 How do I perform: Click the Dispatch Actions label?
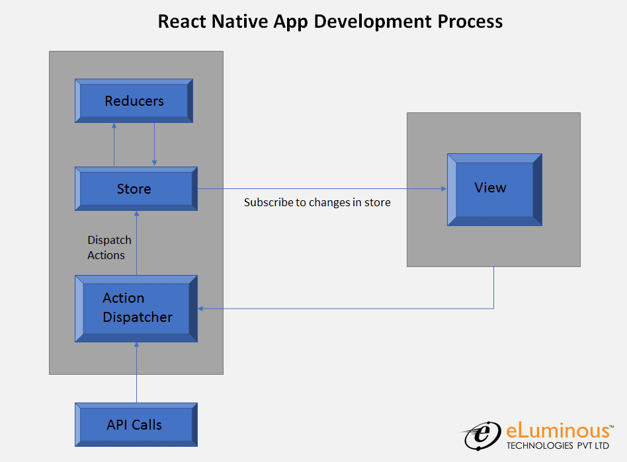click(x=108, y=247)
